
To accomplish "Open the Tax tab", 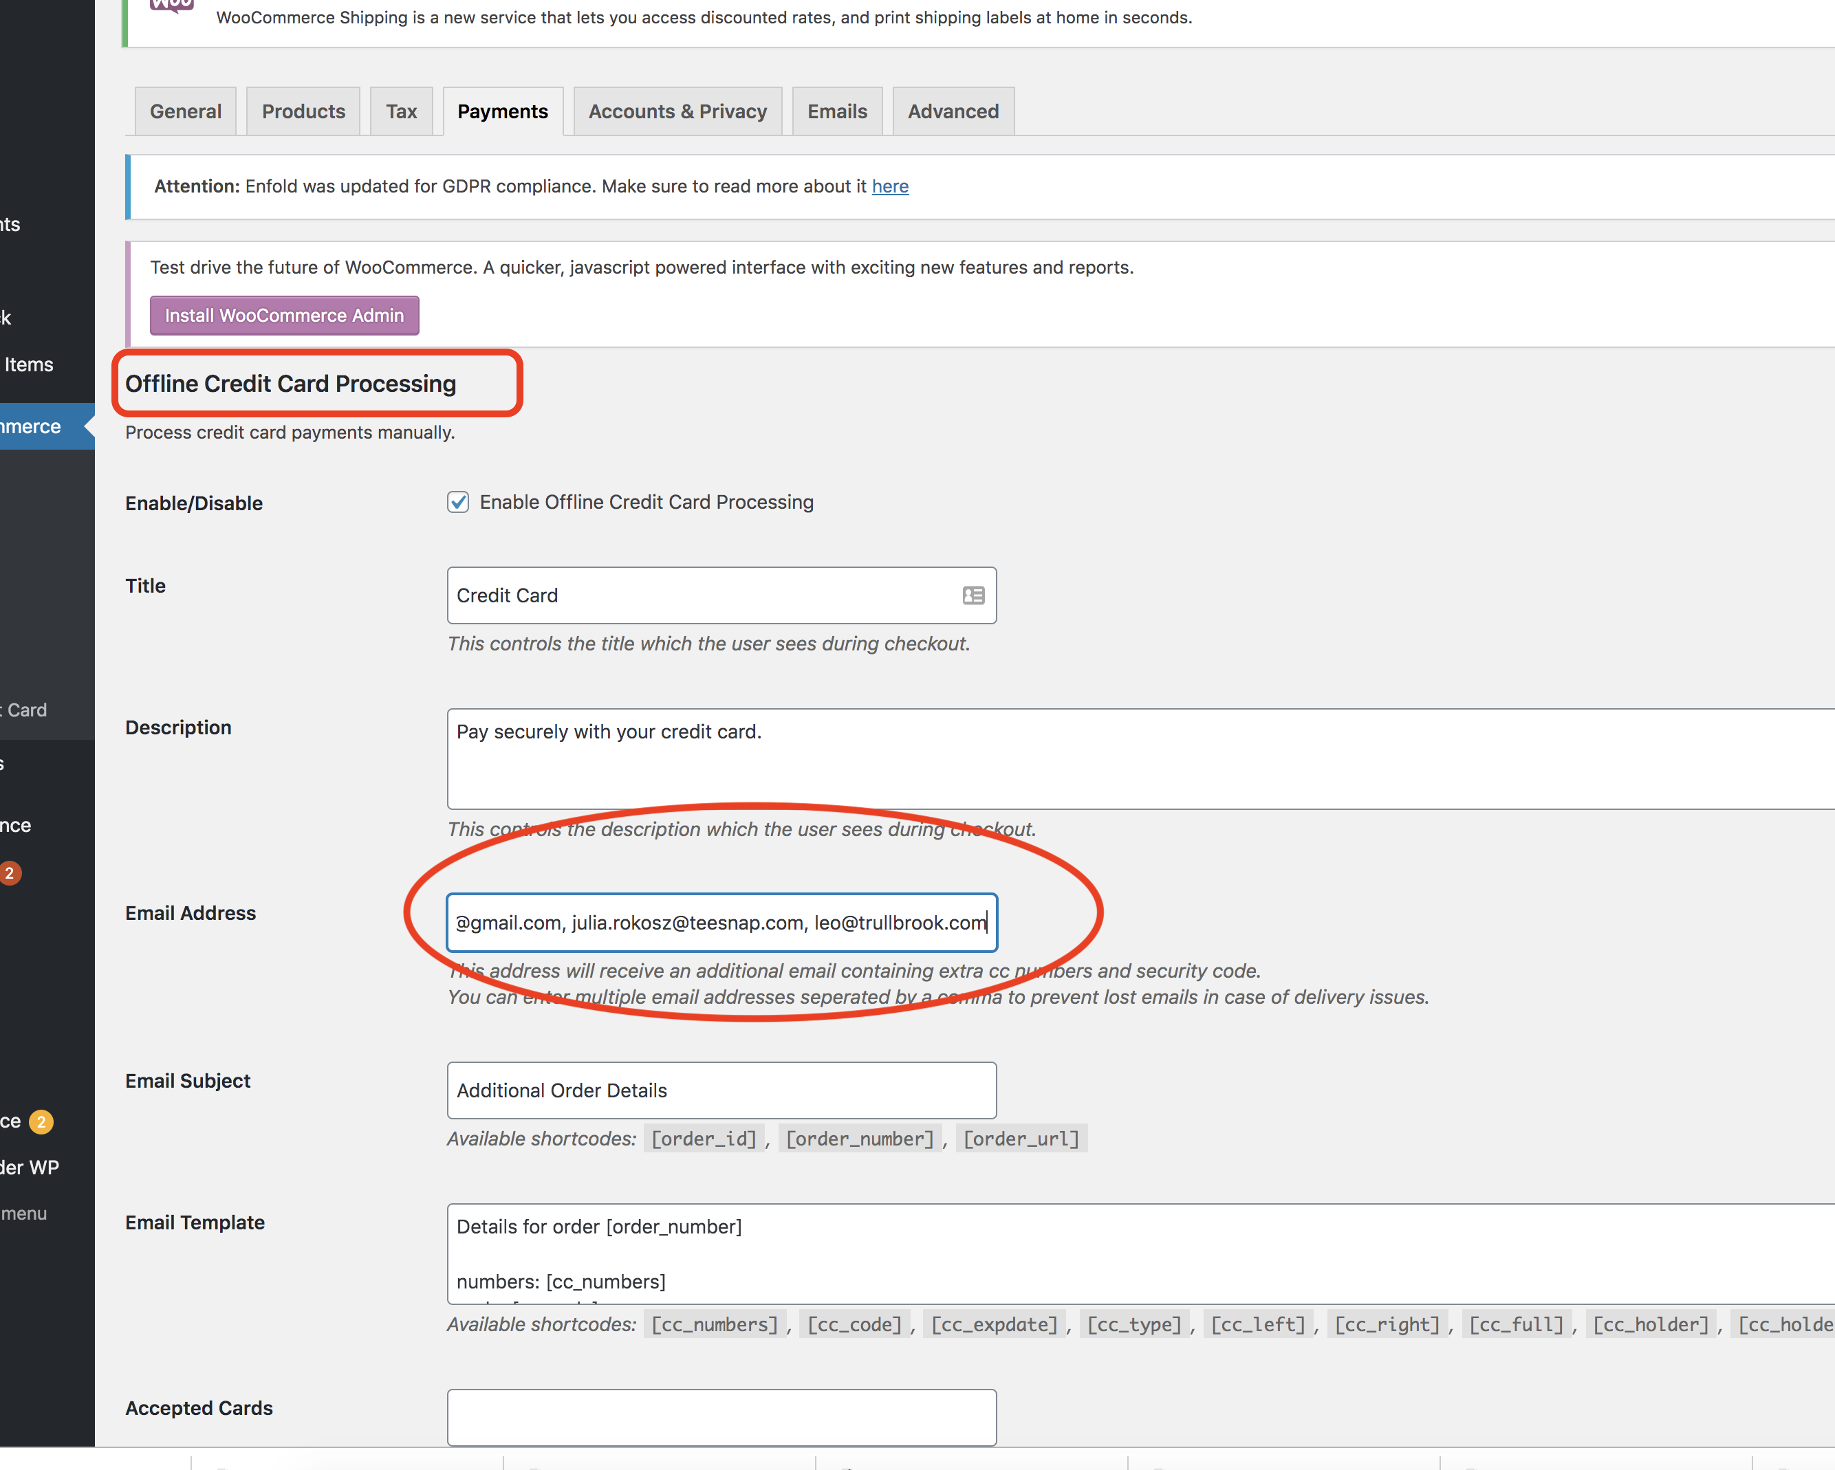I will pyautogui.click(x=401, y=111).
